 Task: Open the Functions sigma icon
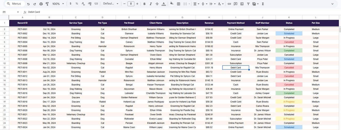(263, 4)
